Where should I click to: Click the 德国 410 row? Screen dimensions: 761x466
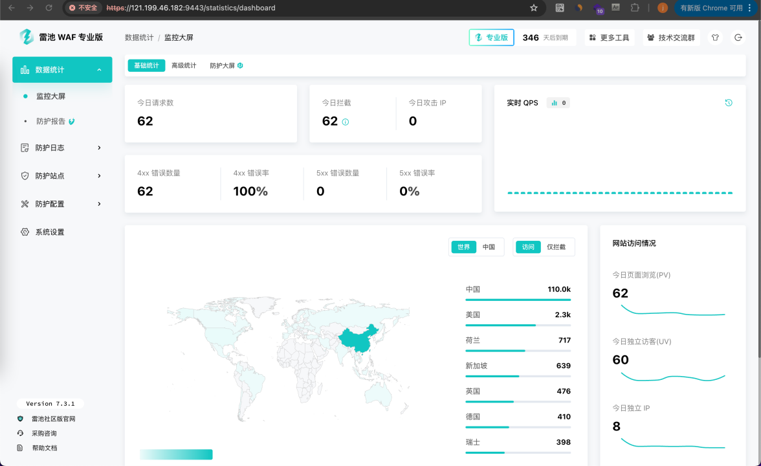point(518,419)
